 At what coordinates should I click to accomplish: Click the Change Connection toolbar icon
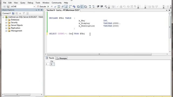pos(8,6)
